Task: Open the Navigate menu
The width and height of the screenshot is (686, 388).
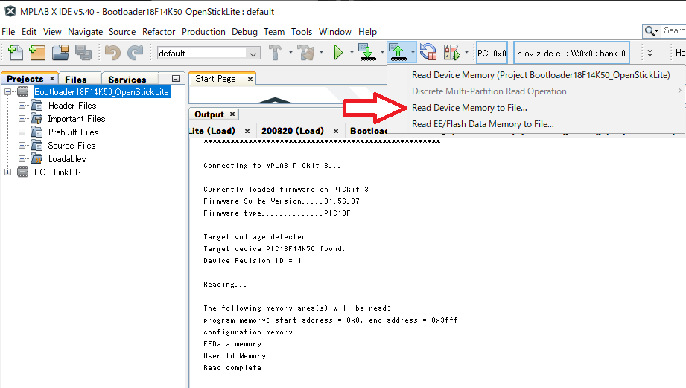Action: point(86,32)
